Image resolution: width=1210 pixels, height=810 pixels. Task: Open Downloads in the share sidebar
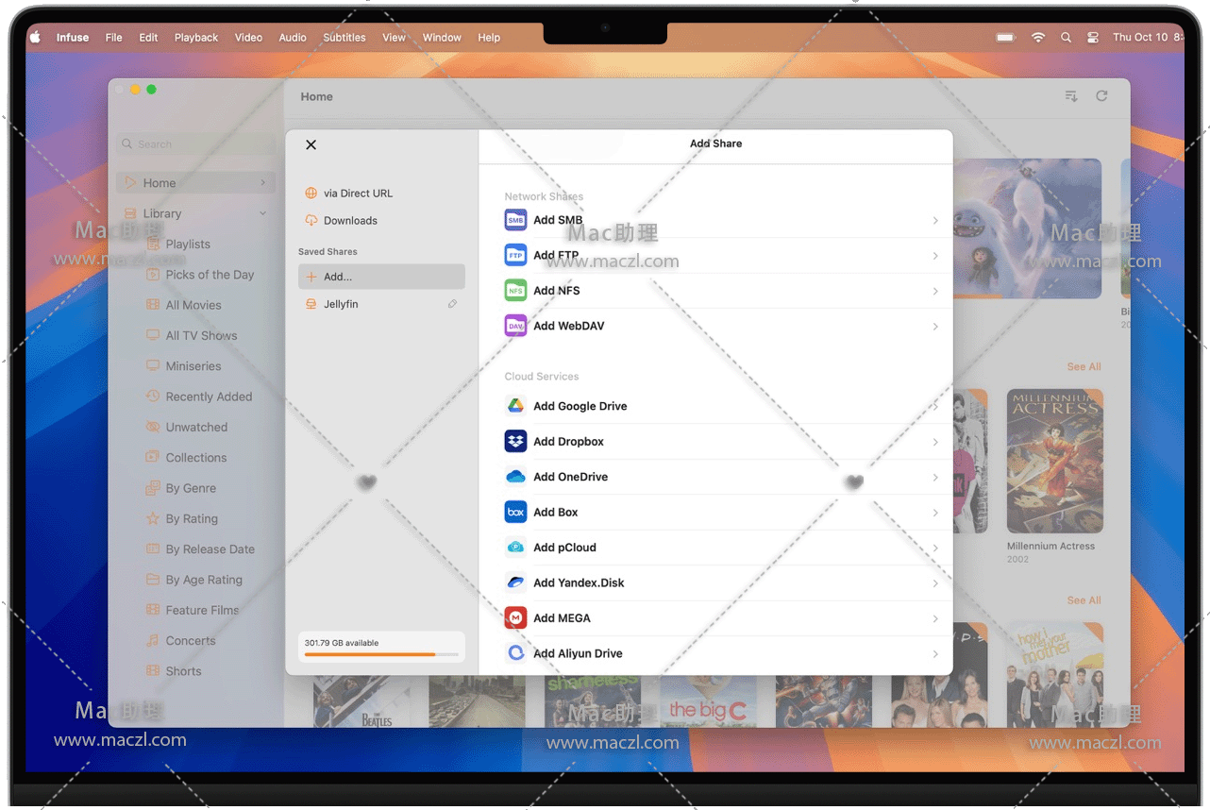(350, 221)
